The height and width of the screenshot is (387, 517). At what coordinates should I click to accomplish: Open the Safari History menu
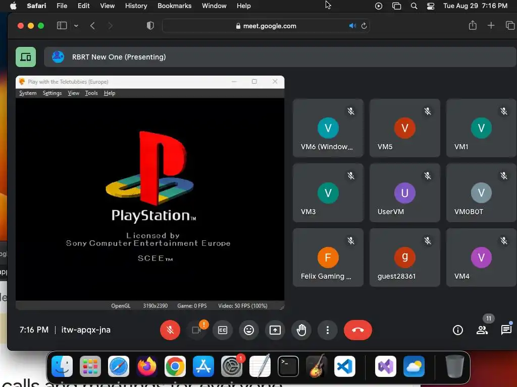(x=136, y=6)
